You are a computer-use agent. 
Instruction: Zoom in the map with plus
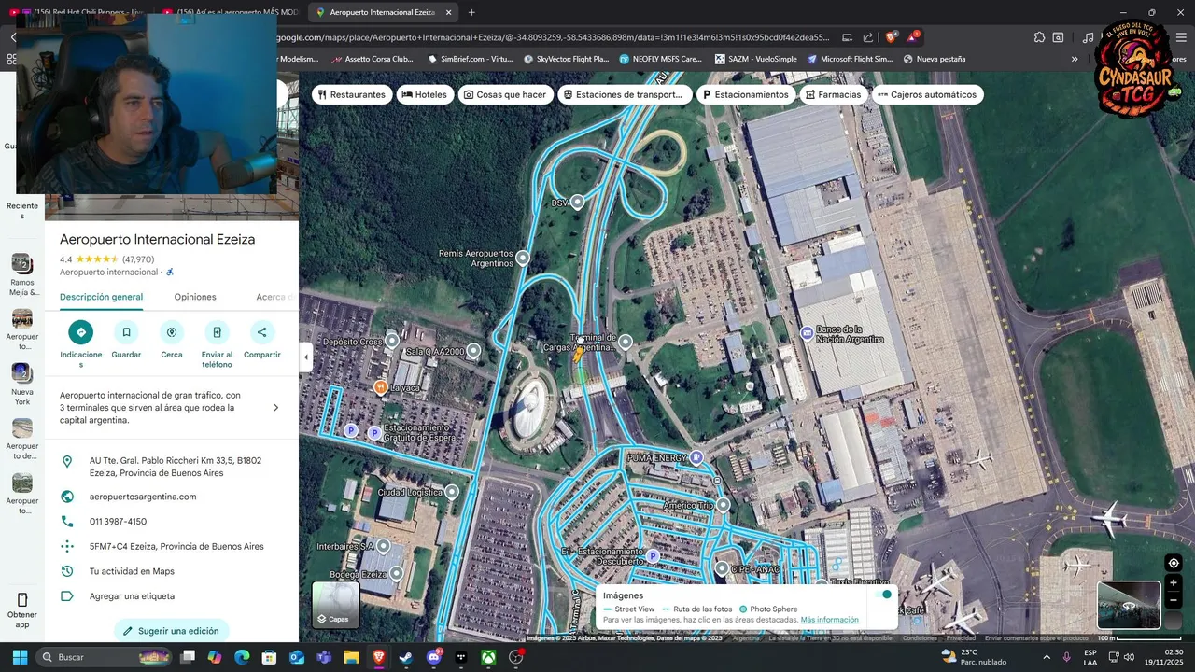(1174, 583)
